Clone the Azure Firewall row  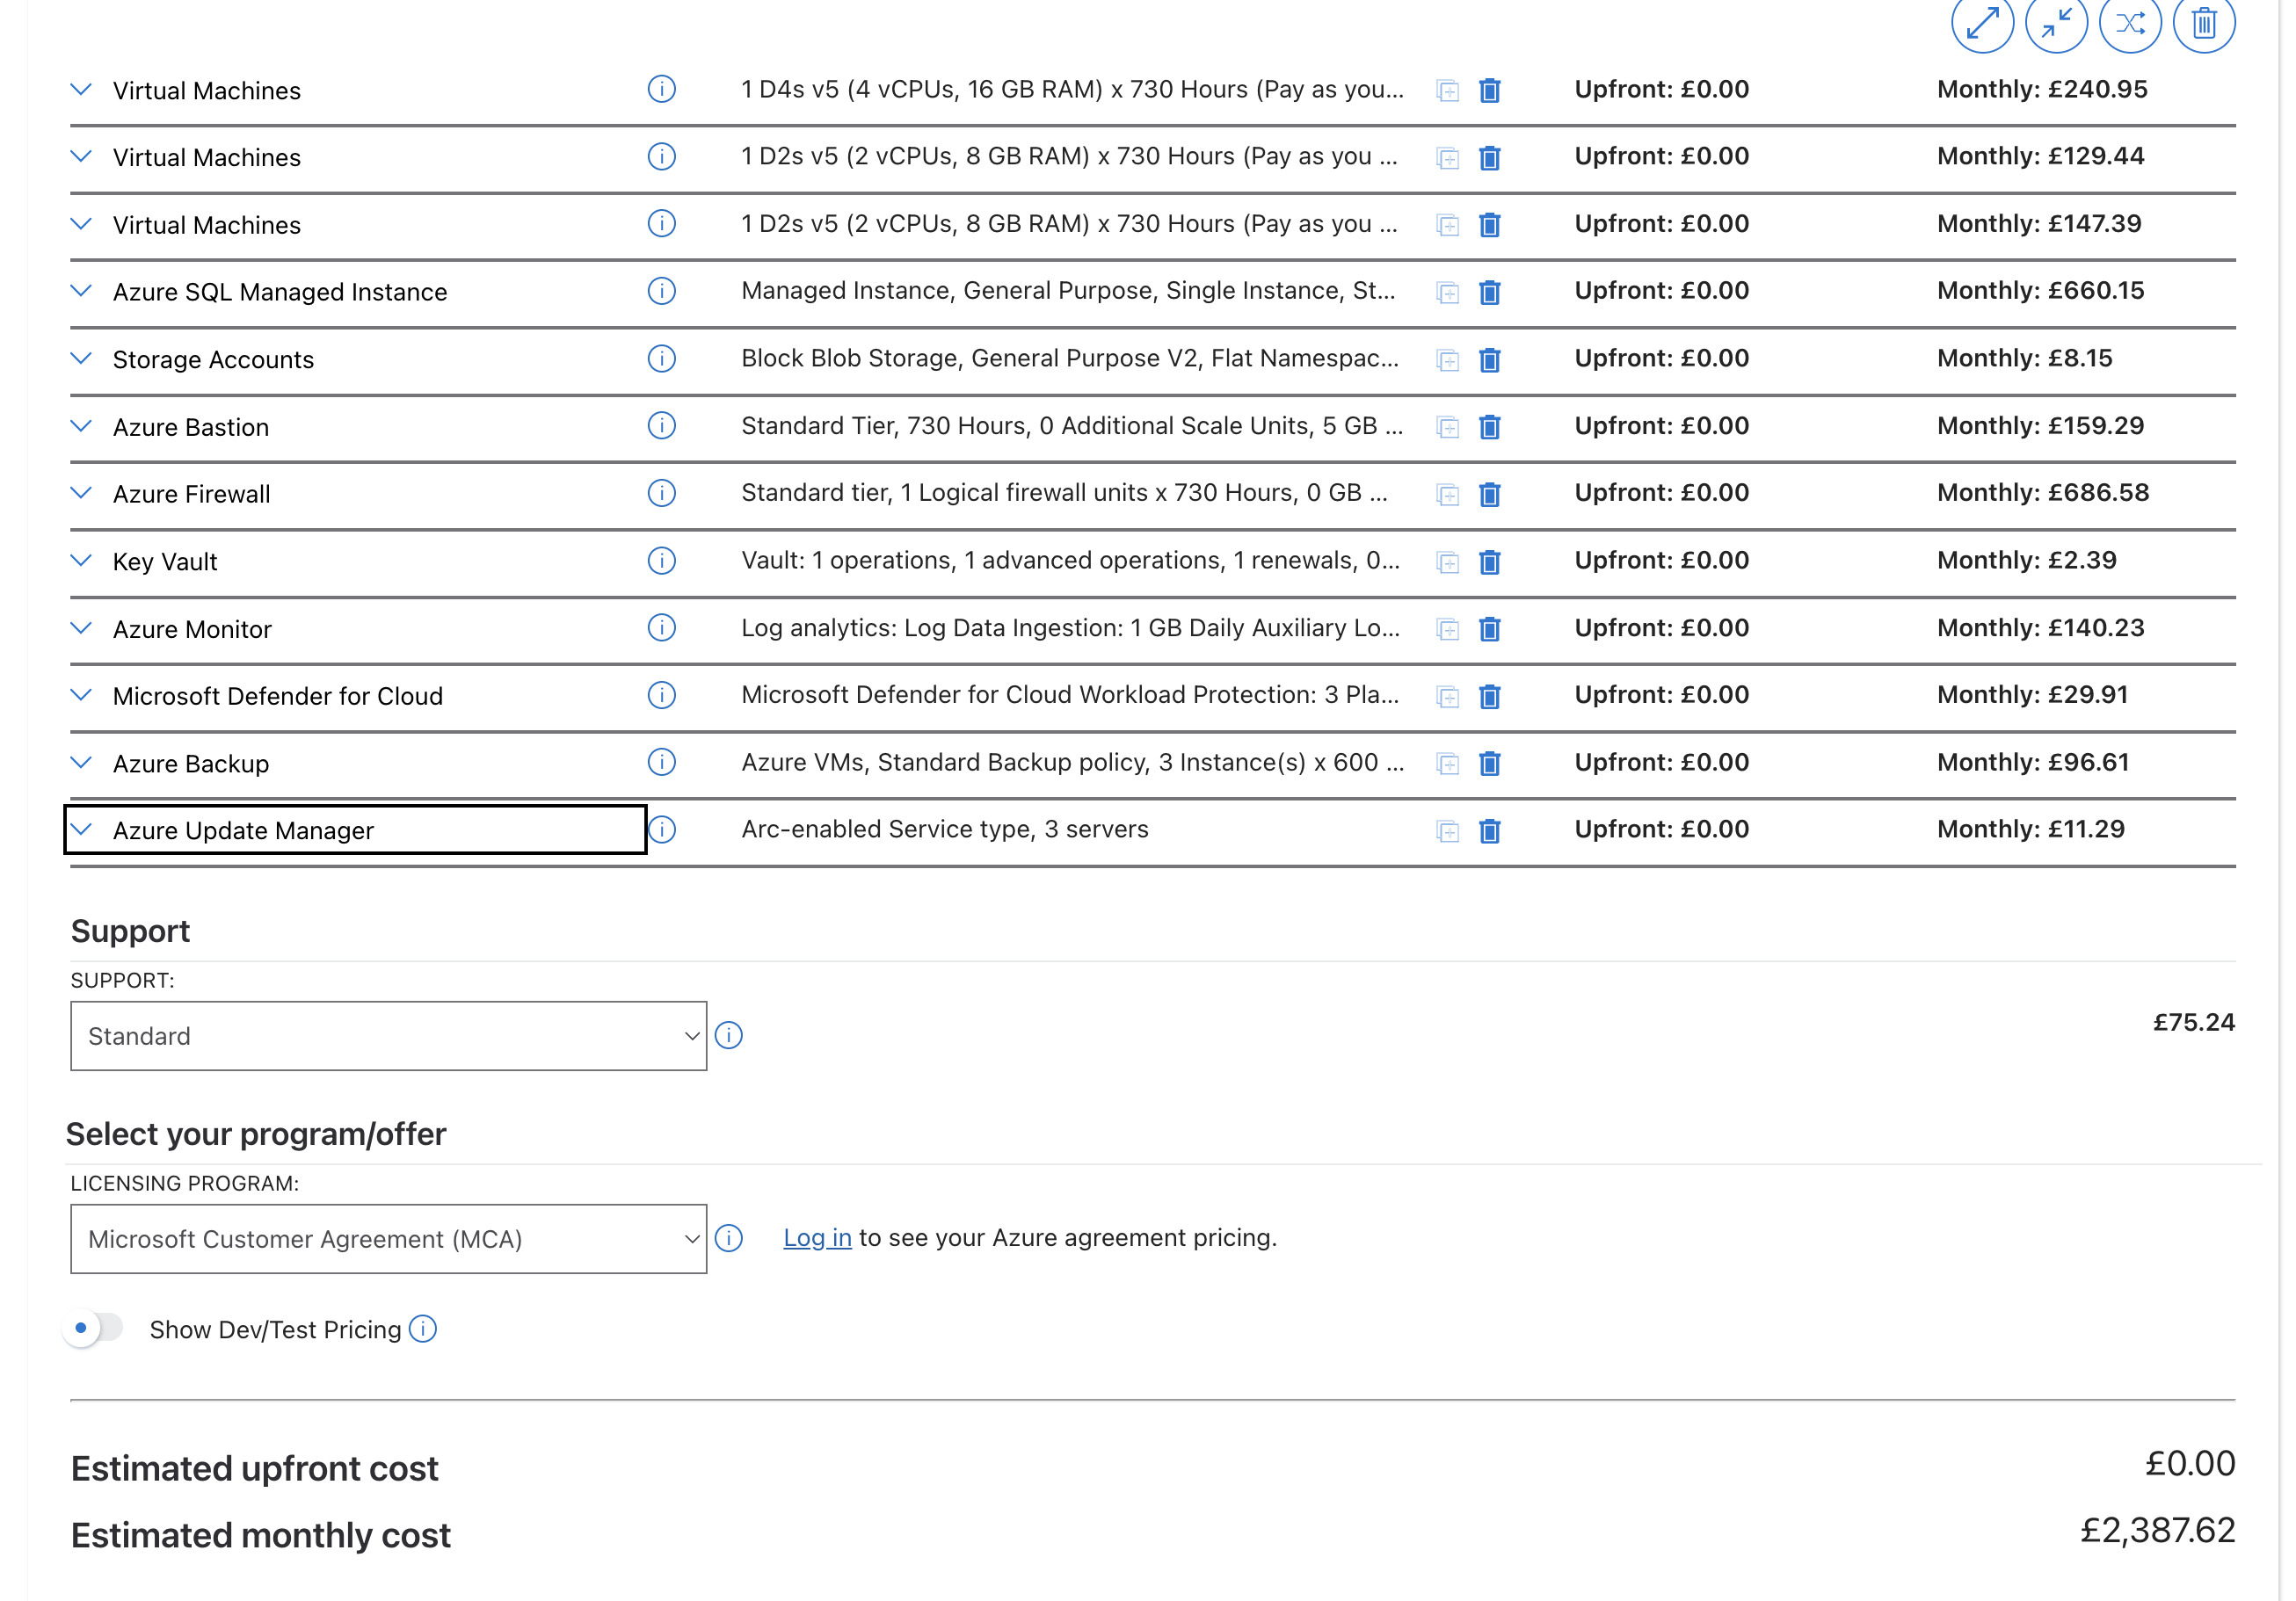coord(1447,495)
